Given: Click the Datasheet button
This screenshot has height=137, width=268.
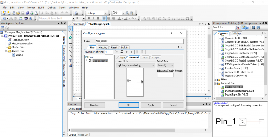Looking at the screenshot, I should point(95,105).
